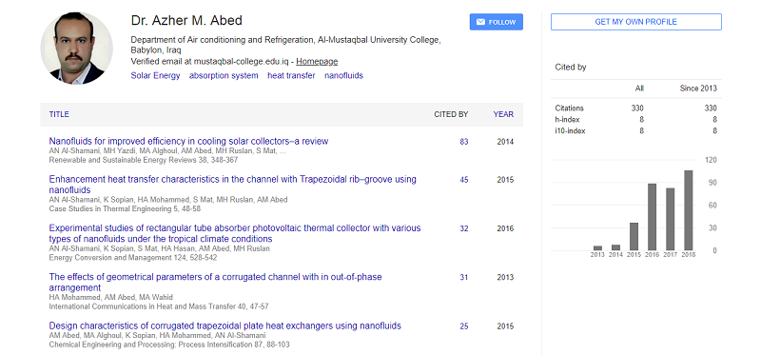Image resolution: width=761 pixels, height=355 pixels.
Task: Click the 2013 bar in citation chart
Action: [x=597, y=248]
